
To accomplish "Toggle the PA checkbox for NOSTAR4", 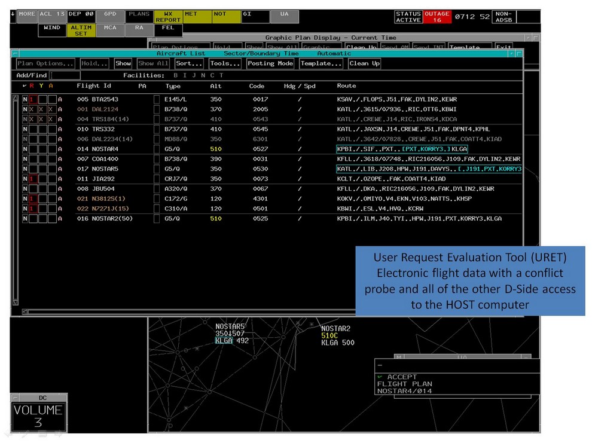I will click(157, 149).
